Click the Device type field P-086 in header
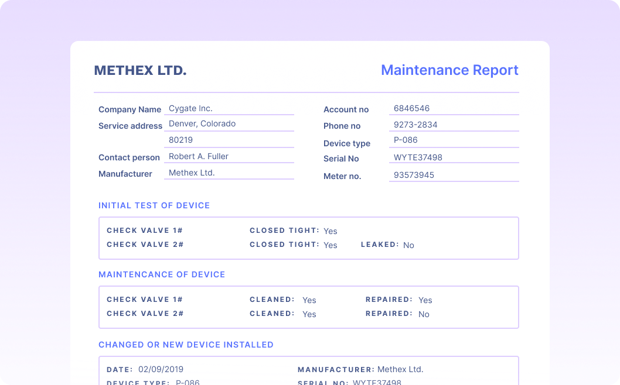This screenshot has height=385, width=620. (454, 140)
